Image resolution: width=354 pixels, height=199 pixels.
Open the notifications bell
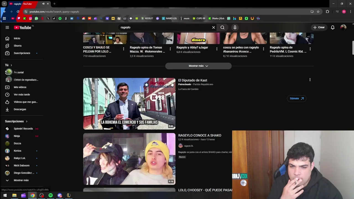[333, 27]
